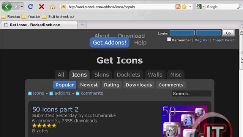Sort by Rating

[112, 85]
